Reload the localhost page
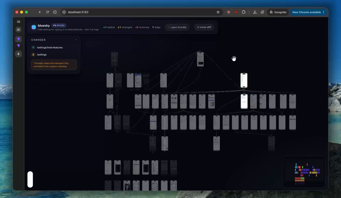The image size is (341, 198). tap(47, 12)
